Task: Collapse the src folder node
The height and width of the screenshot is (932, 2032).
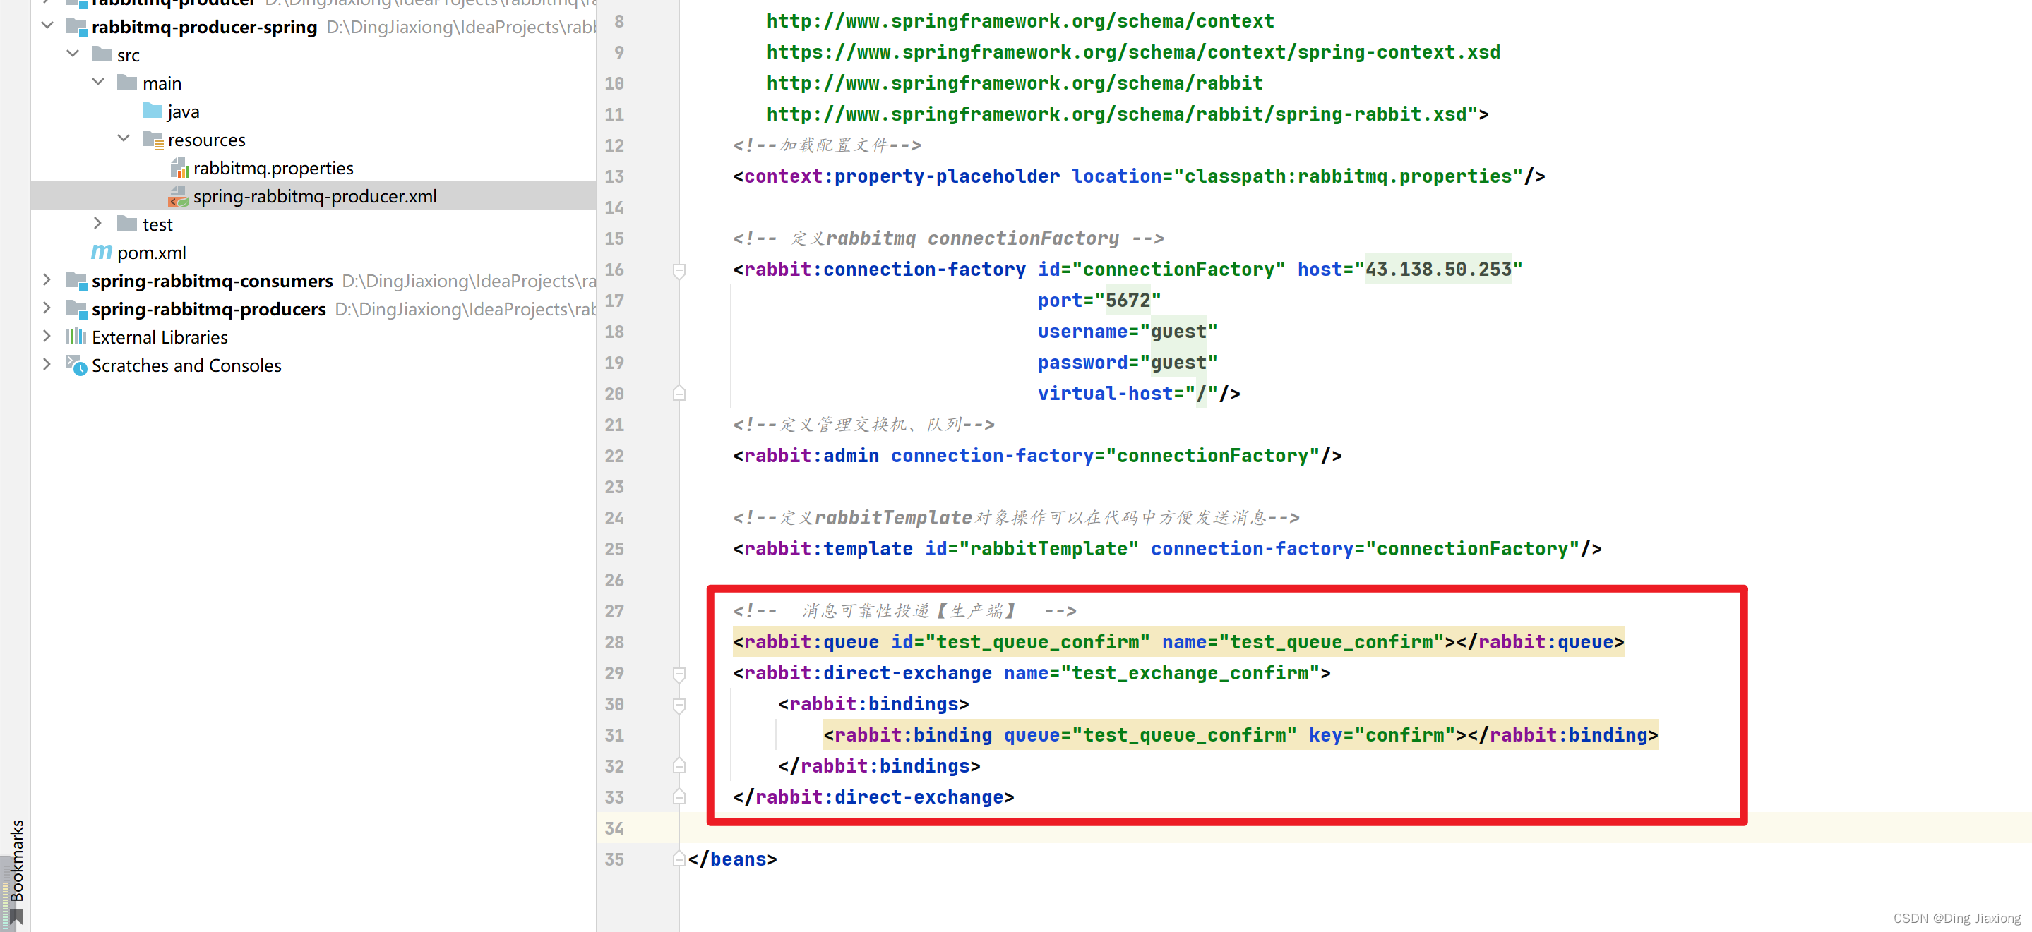Action: point(73,54)
